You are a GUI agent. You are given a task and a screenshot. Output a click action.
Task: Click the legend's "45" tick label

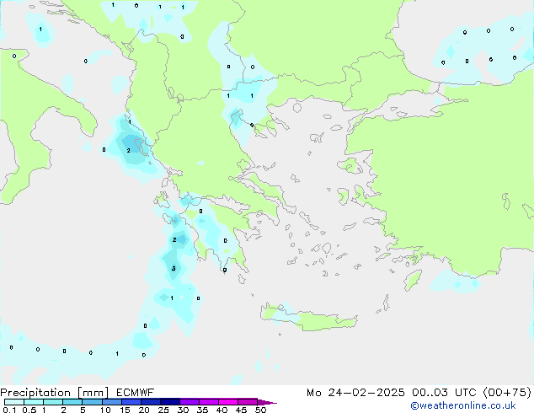click(x=241, y=410)
